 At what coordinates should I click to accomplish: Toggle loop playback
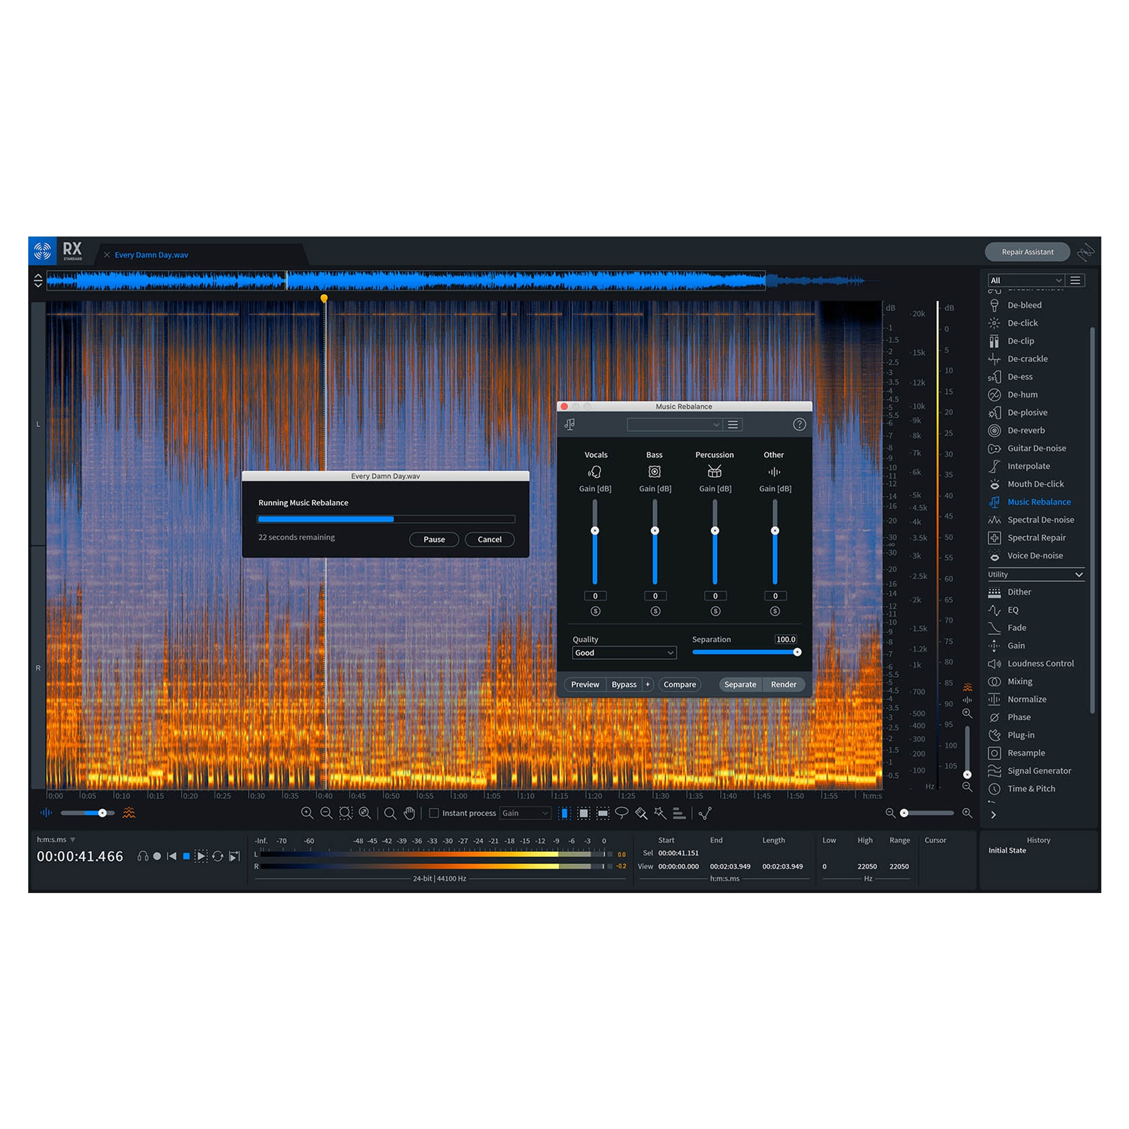[218, 857]
